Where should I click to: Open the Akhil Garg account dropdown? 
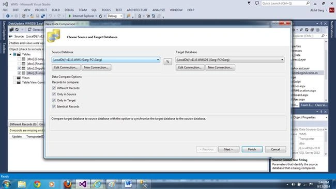click(327, 10)
